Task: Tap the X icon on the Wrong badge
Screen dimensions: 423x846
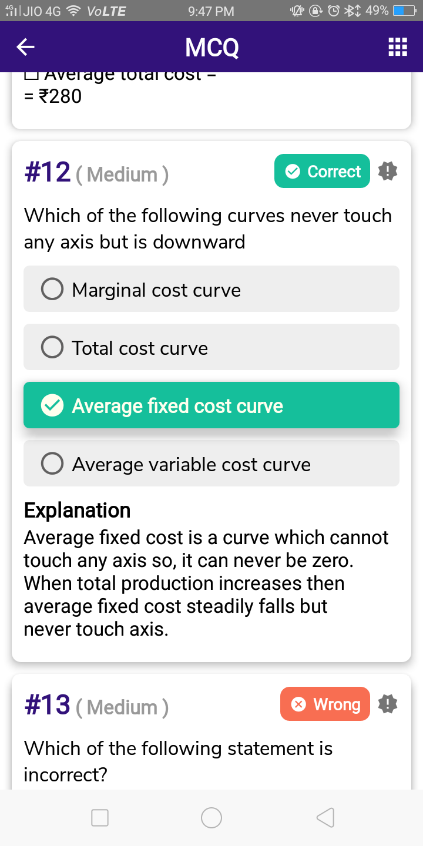Action: tap(298, 704)
